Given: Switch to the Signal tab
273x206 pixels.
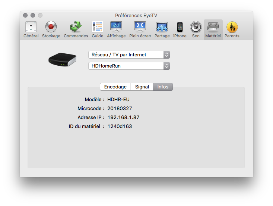Looking at the screenshot, I should 142,87.
